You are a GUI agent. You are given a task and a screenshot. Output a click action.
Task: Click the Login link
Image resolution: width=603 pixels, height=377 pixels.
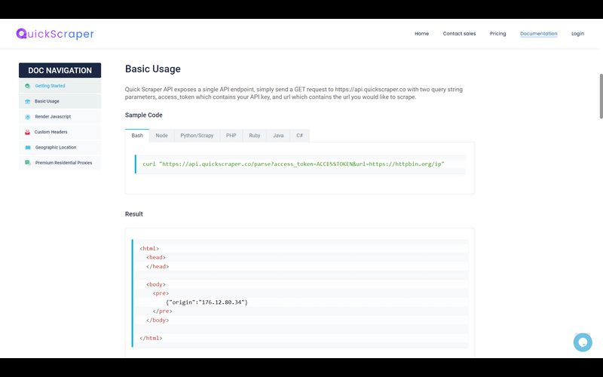pyautogui.click(x=577, y=34)
